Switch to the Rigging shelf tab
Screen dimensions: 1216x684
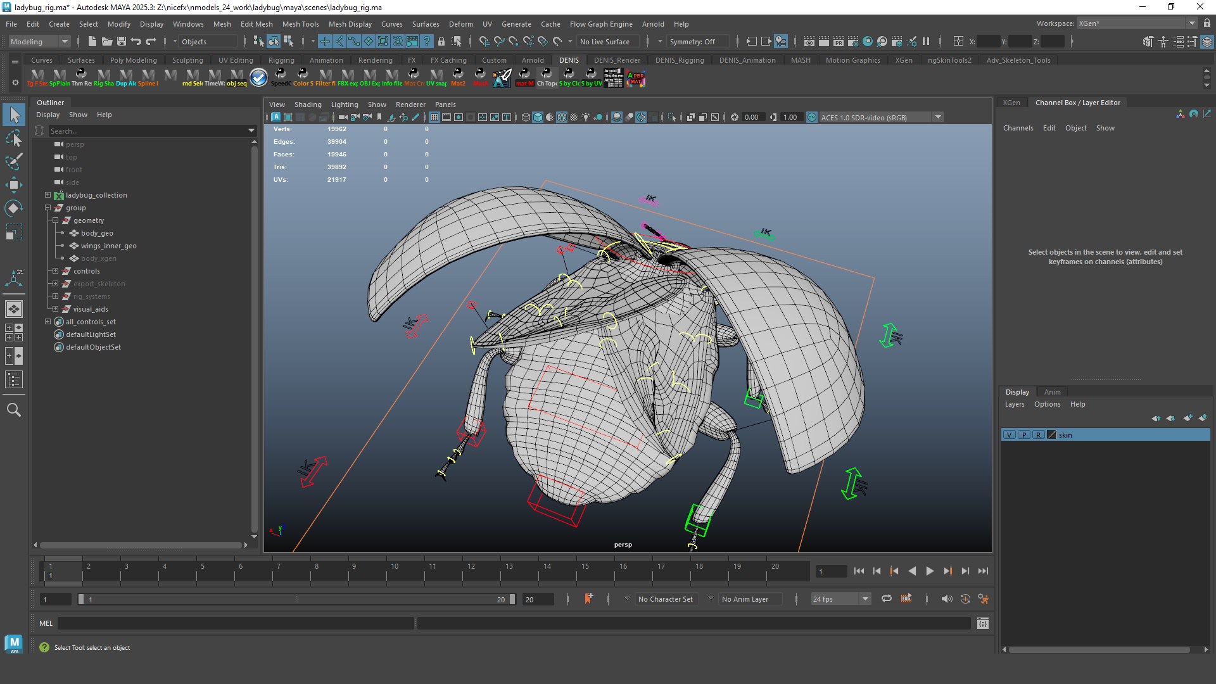pyautogui.click(x=281, y=60)
